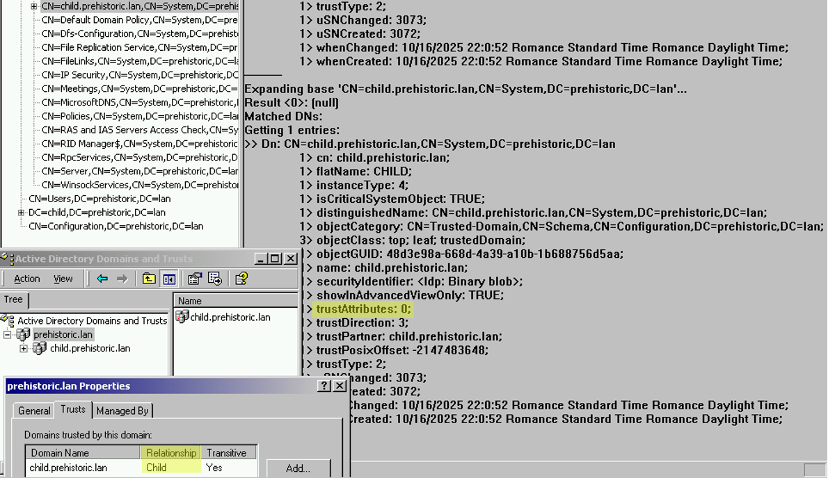The image size is (828, 478).
Task: Click the Back navigation arrow in the toolbar
Action: [x=102, y=279]
